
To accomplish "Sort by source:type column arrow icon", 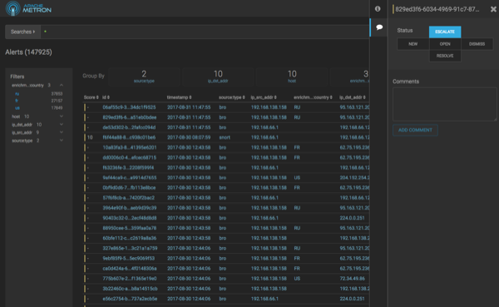I will 244,97.
